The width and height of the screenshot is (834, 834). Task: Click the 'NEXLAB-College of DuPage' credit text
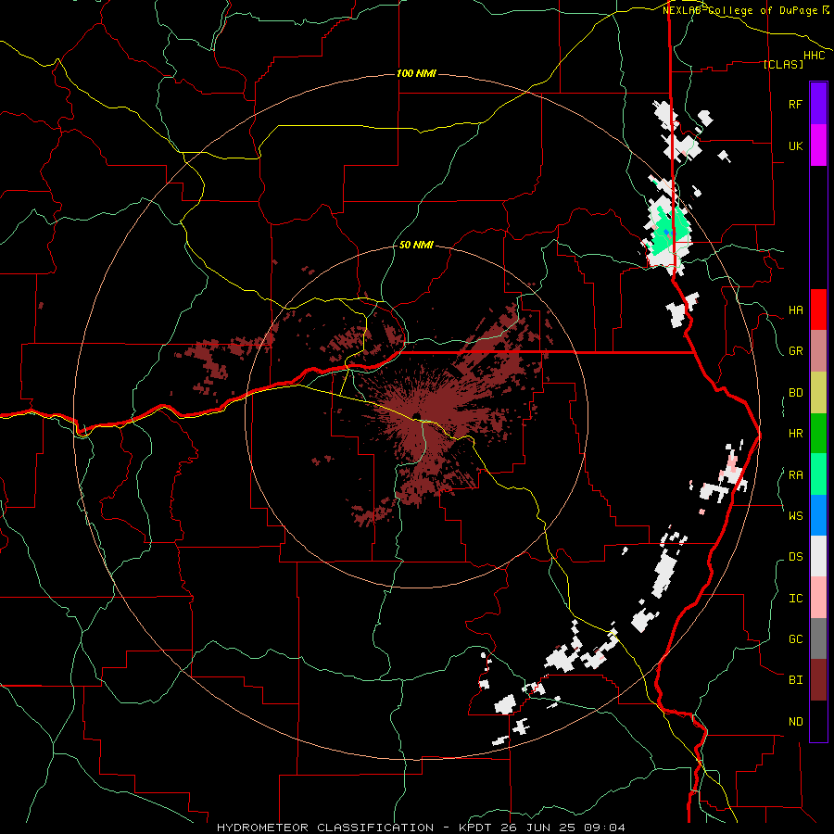pos(739,10)
